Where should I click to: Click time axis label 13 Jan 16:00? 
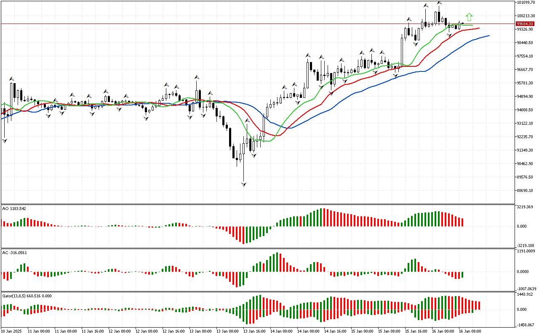[254, 331]
